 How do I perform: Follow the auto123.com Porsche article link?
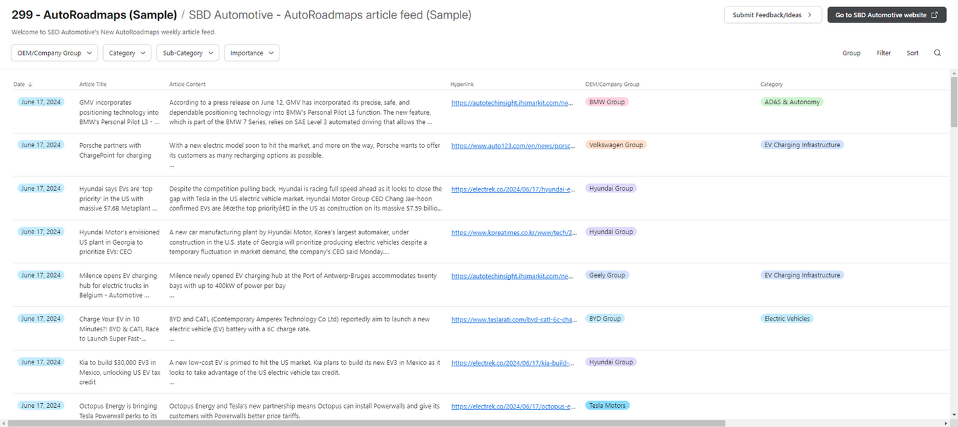(513, 146)
